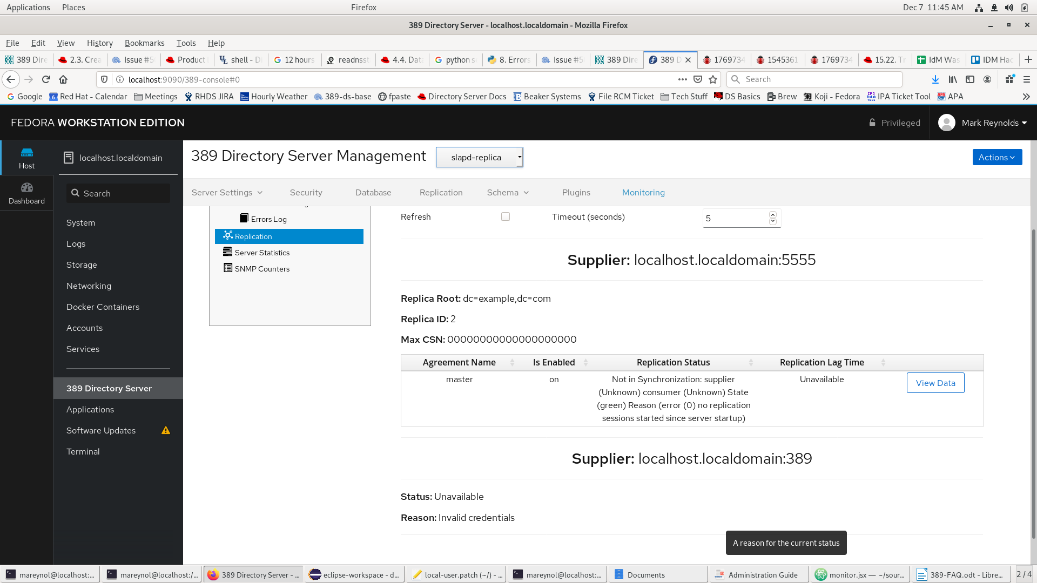The image size is (1037, 583).
Task: Click the page vertical scrollbar
Action: (x=1034, y=383)
